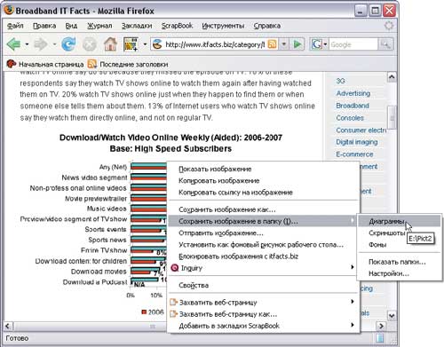Open Back button history dropdown
444x347 pixels.
point(27,44)
